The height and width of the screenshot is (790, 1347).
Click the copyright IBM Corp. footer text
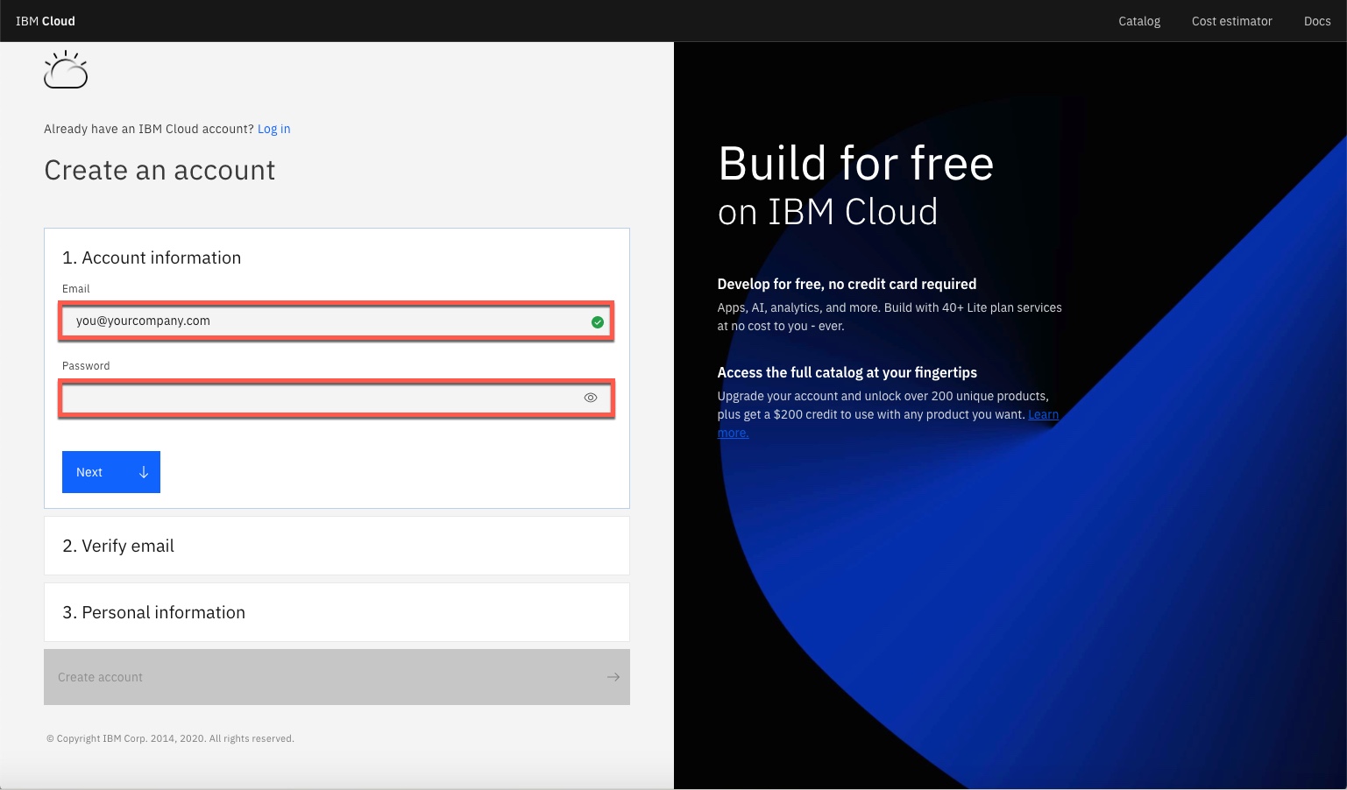tap(170, 738)
